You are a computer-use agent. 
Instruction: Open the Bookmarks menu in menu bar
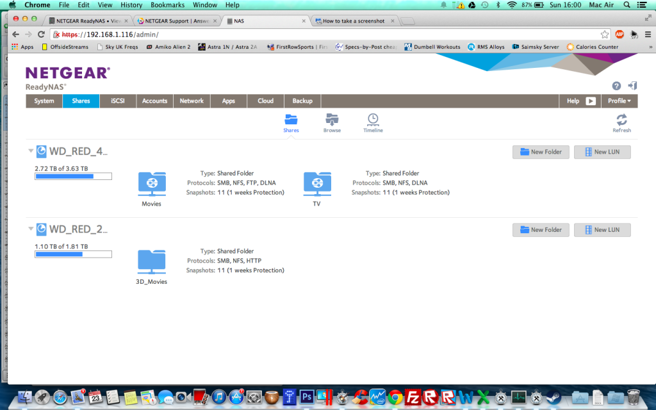pyautogui.click(x=167, y=5)
